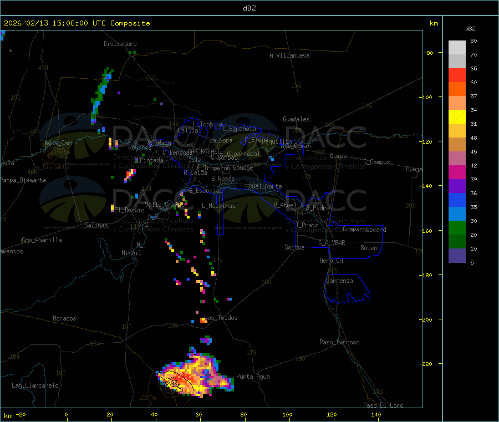Select the blue 36 dBZ legend swatch

pyautogui.click(x=457, y=200)
